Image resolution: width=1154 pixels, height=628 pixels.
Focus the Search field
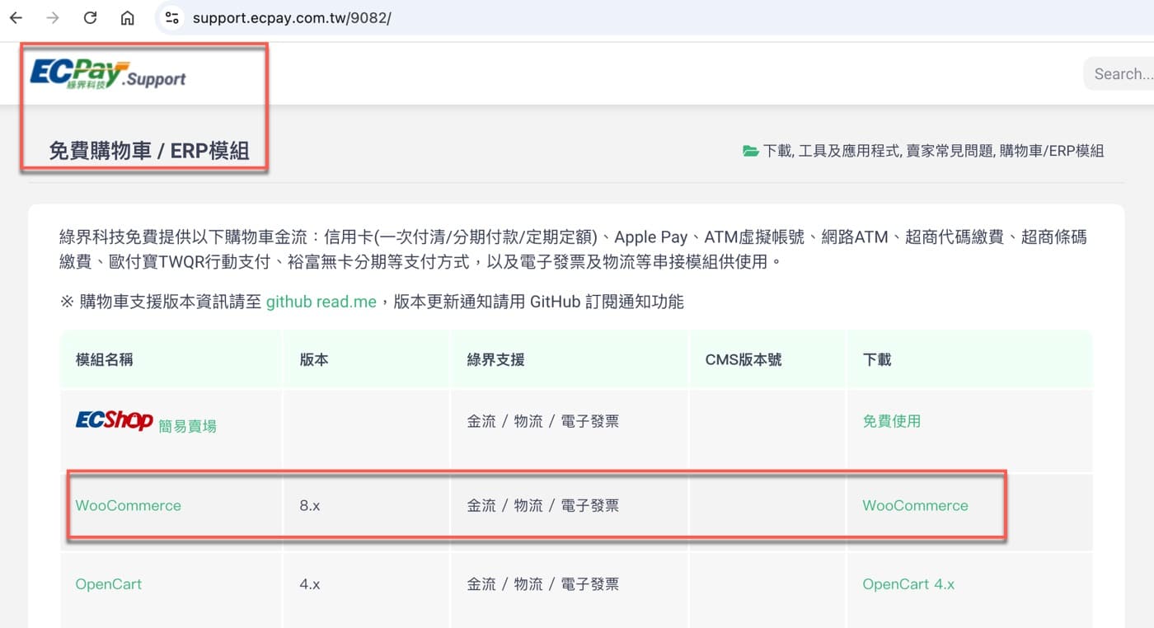1121,73
